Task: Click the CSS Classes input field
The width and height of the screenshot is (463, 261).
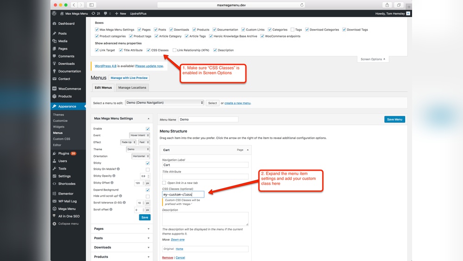Action: (x=183, y=195)
